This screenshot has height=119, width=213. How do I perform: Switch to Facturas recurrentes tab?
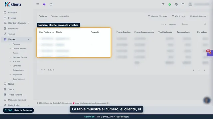[x=60, y=16]
